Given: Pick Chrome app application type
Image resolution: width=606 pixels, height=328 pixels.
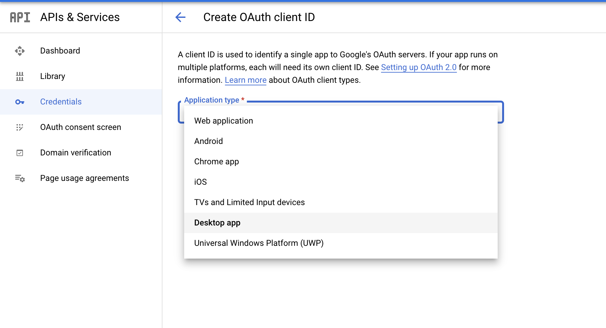Looking at the screenshot, I should pyautogui.click(x=341, y=162).
